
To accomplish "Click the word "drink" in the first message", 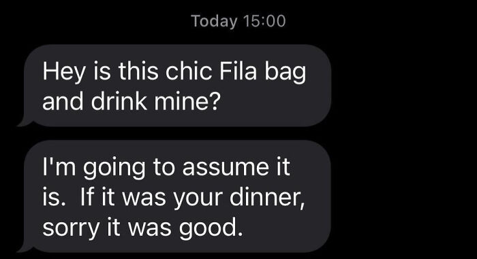I will tap(119, 102).
